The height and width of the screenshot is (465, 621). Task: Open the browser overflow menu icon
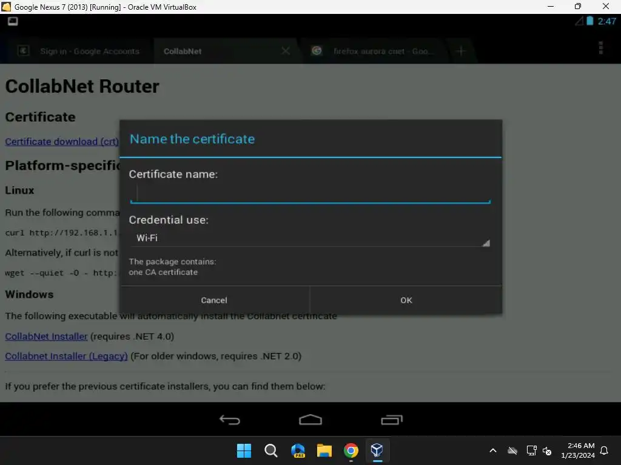click(601, 48)
